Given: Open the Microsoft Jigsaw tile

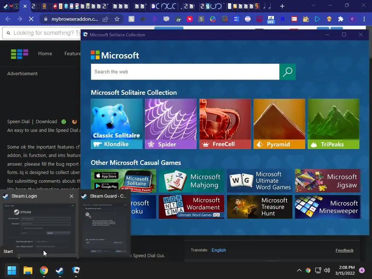Looking at the screenshot, I should (328, 181).
